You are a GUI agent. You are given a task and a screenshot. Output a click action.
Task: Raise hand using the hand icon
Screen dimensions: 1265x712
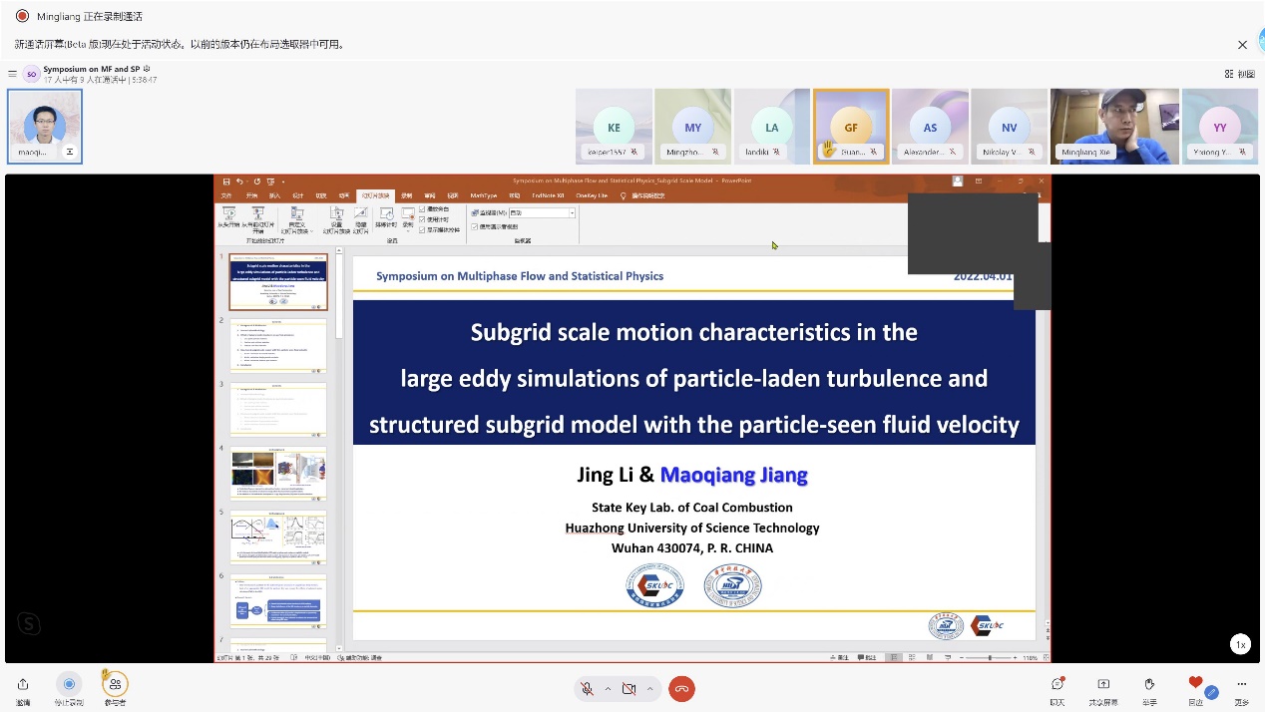(1149, 684)
